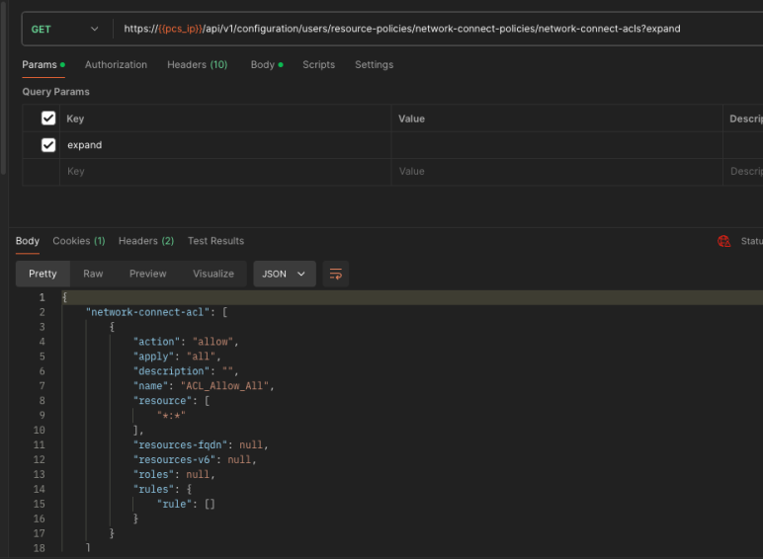This screenshot has height=559, width=763.
Task: Click the Visualize view button
Action: (212, 274)
